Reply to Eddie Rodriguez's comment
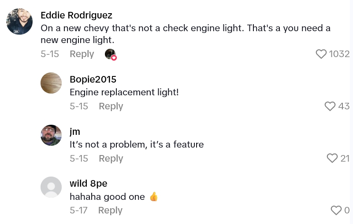The image size is (353, 224). (x=82, y=54)
